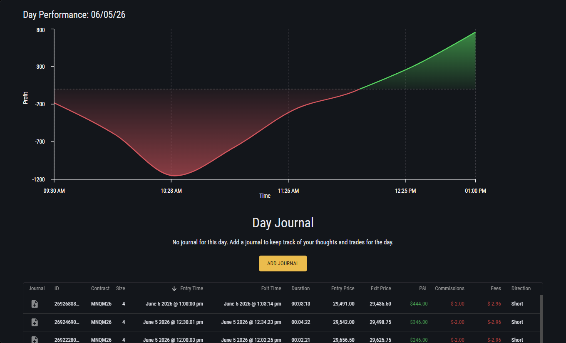
Task: Click the Commissions column header
Action: (x=449, y=288)
